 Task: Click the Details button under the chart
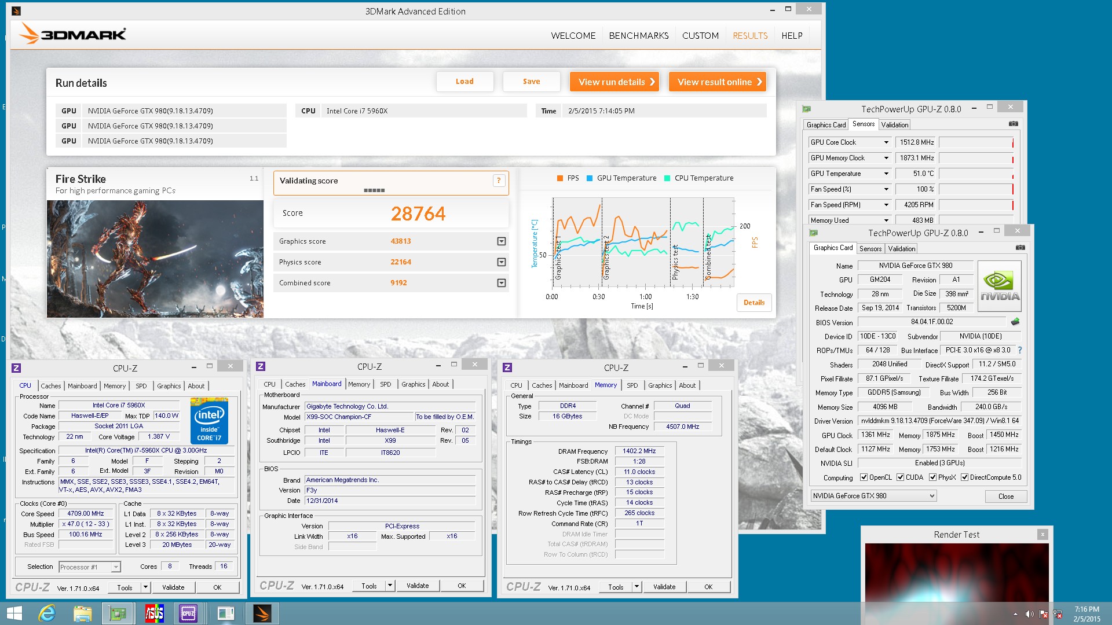click(754, 303)
